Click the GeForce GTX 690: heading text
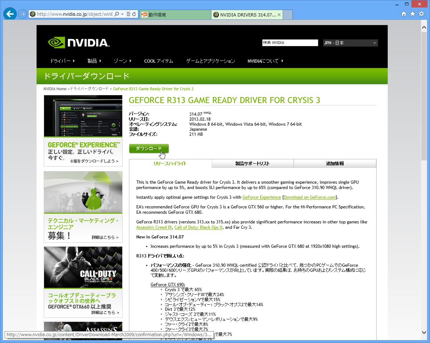The height and width of the screenshot is (343, 430). click(x=168, y=285)
